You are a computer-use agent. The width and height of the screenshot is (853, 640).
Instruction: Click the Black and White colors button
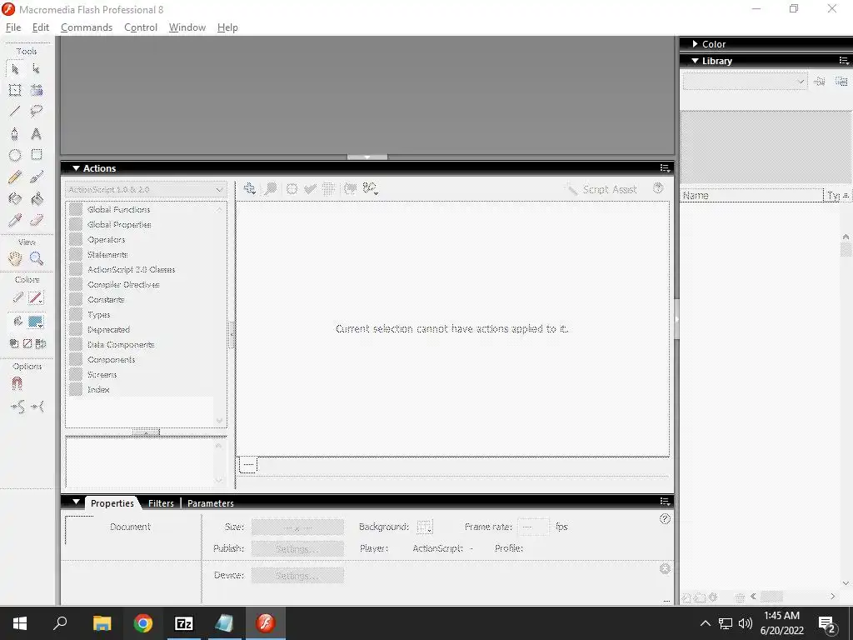[14, 343]
